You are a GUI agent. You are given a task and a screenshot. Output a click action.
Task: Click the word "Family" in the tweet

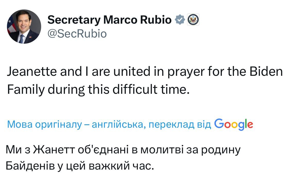[x=23, y=89]
